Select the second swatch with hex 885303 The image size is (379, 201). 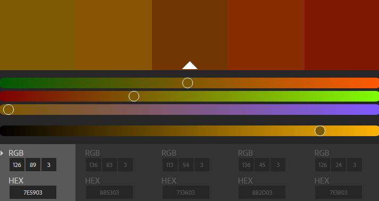point(114,35)
